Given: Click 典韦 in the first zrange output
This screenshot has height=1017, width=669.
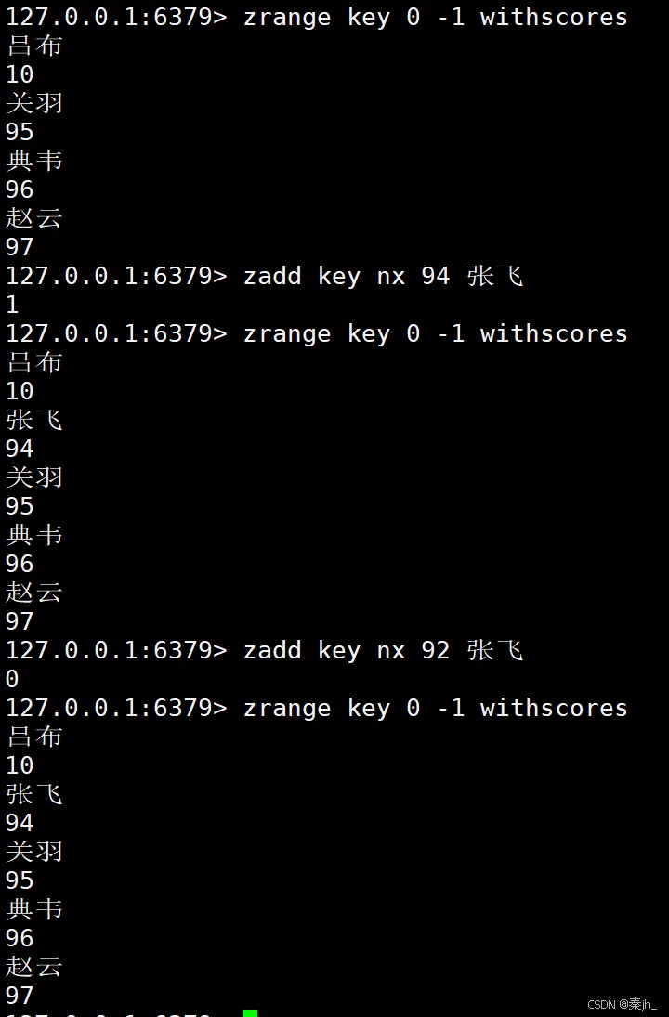Looking at the screenshot, I should (34, 161).
